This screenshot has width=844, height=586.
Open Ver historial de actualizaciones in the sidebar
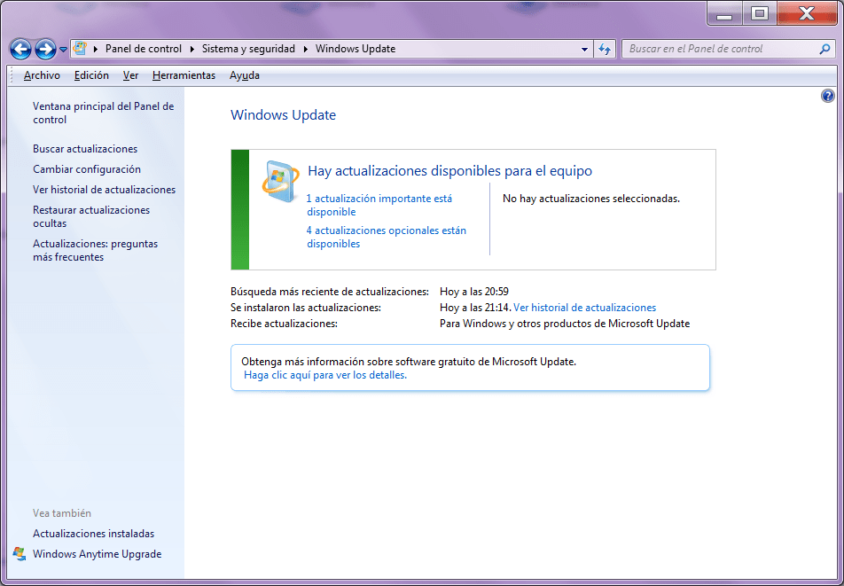[104, 190]
